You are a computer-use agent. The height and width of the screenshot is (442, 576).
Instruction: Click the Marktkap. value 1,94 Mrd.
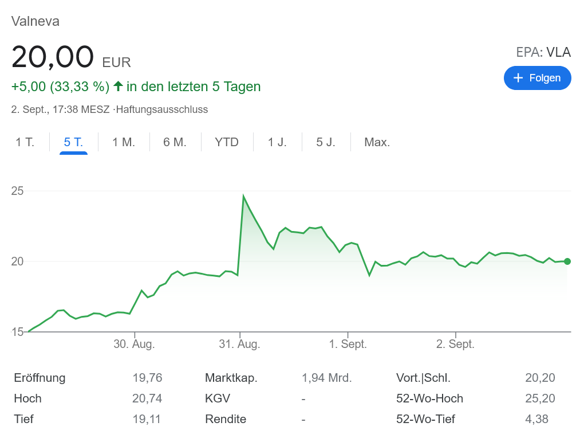point(326,378)
